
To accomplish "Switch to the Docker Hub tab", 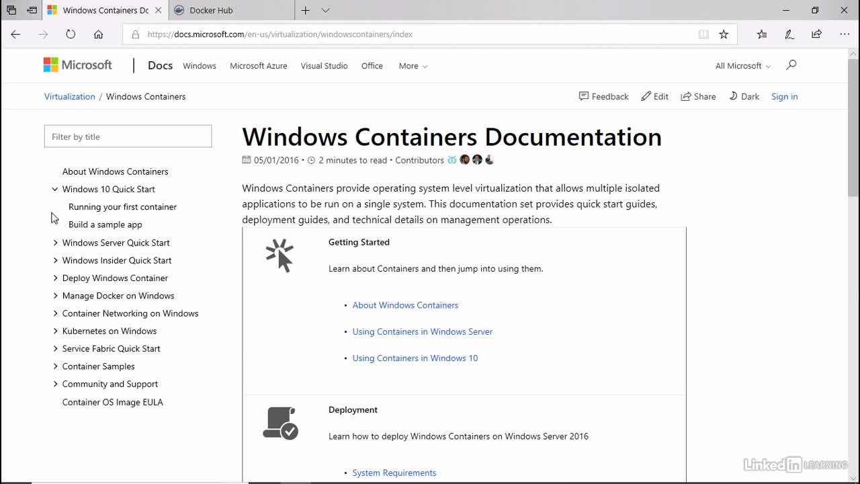I will pos(232,10).
